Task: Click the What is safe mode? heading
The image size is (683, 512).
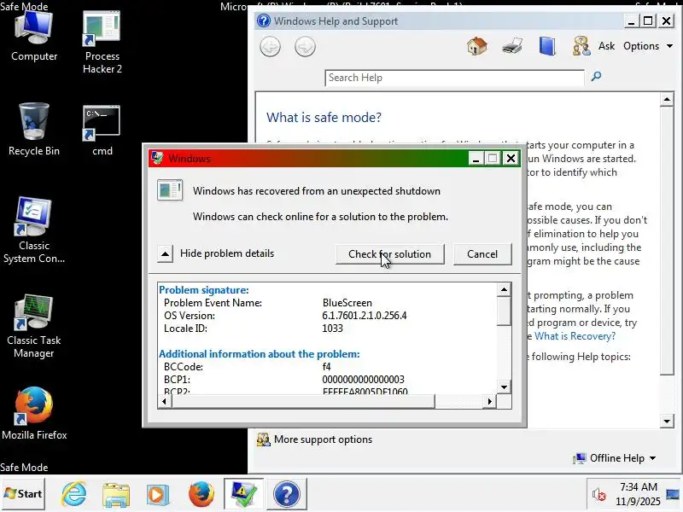Action: click(x=324, y=118)
